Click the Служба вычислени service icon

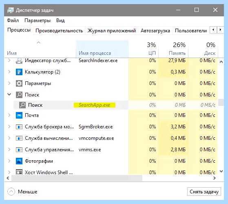pyautogui.click(x=19, y=138)
